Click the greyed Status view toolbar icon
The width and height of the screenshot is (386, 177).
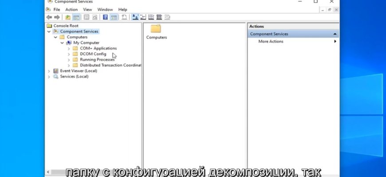[167, 17]
